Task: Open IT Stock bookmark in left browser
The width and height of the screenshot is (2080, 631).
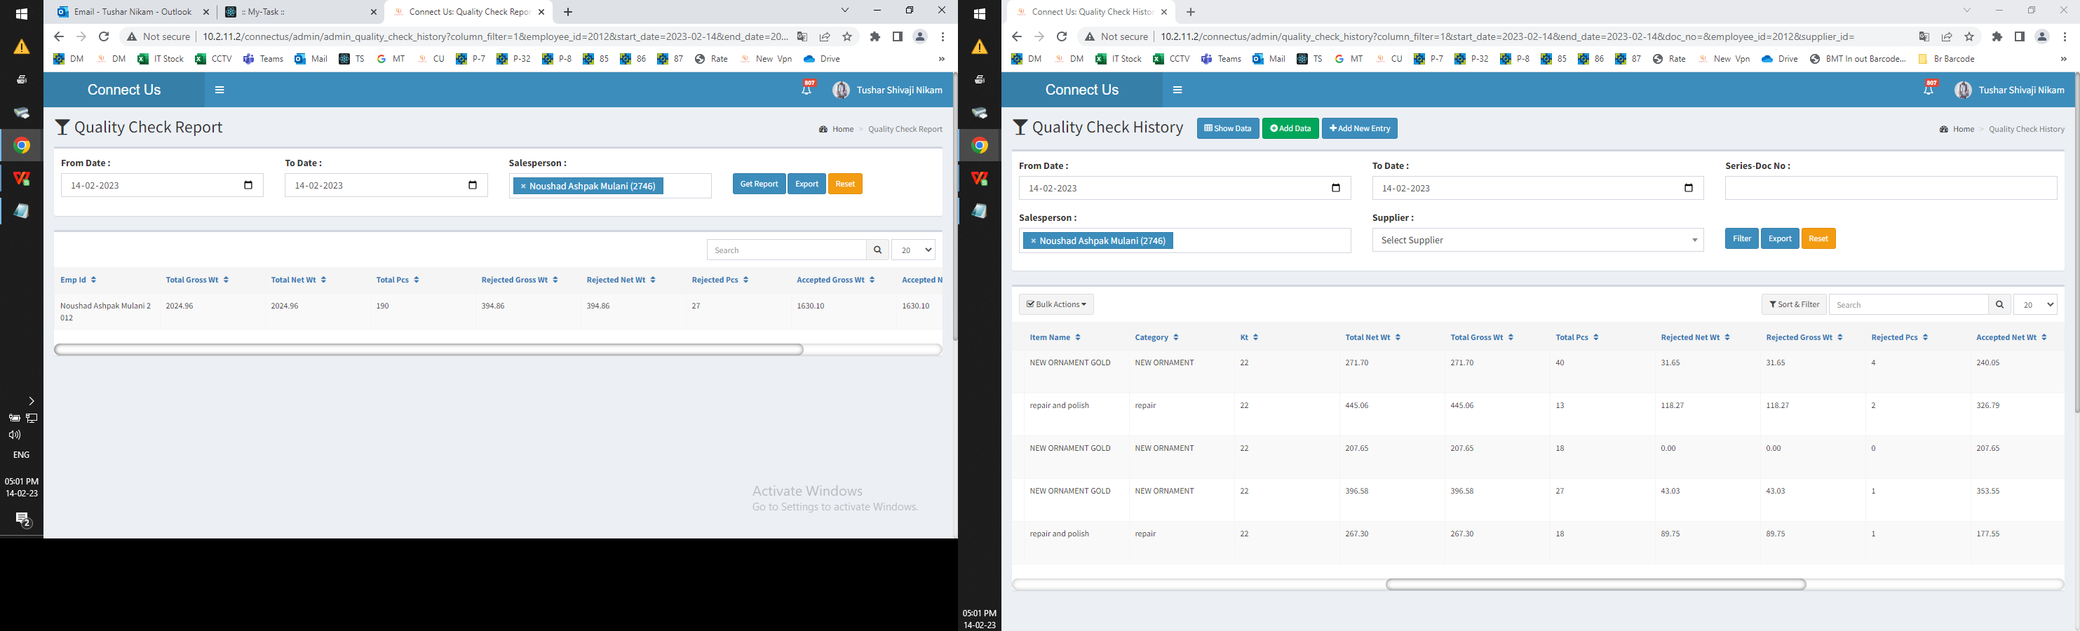Action: (161, 59)
